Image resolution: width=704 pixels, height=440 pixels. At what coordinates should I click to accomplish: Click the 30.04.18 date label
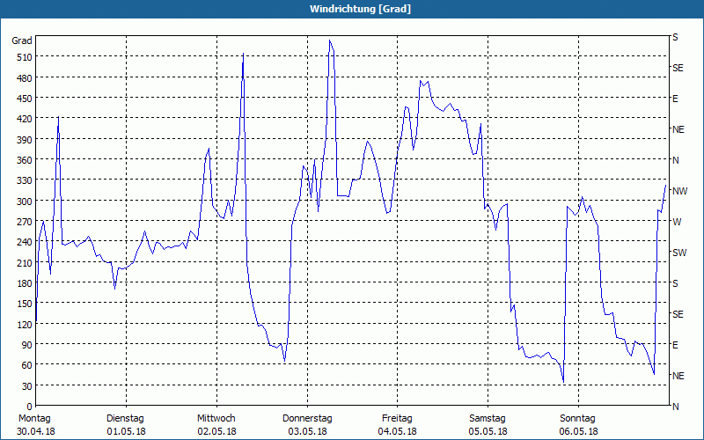pos(36,431)
